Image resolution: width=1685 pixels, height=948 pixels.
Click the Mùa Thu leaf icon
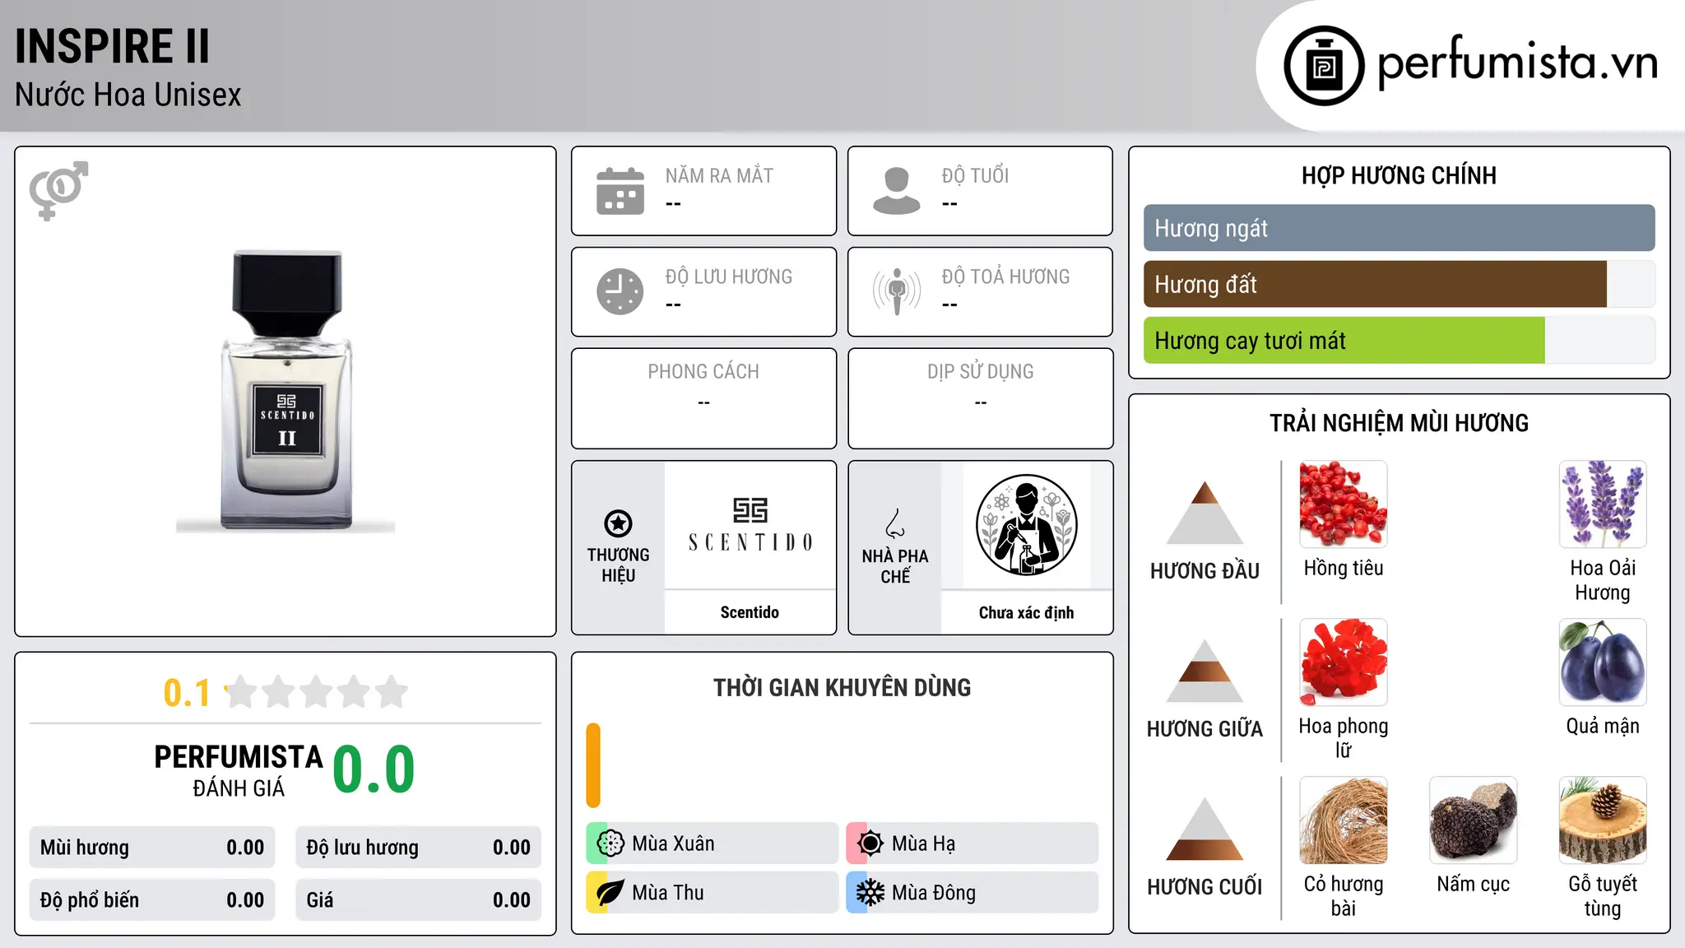610,893
